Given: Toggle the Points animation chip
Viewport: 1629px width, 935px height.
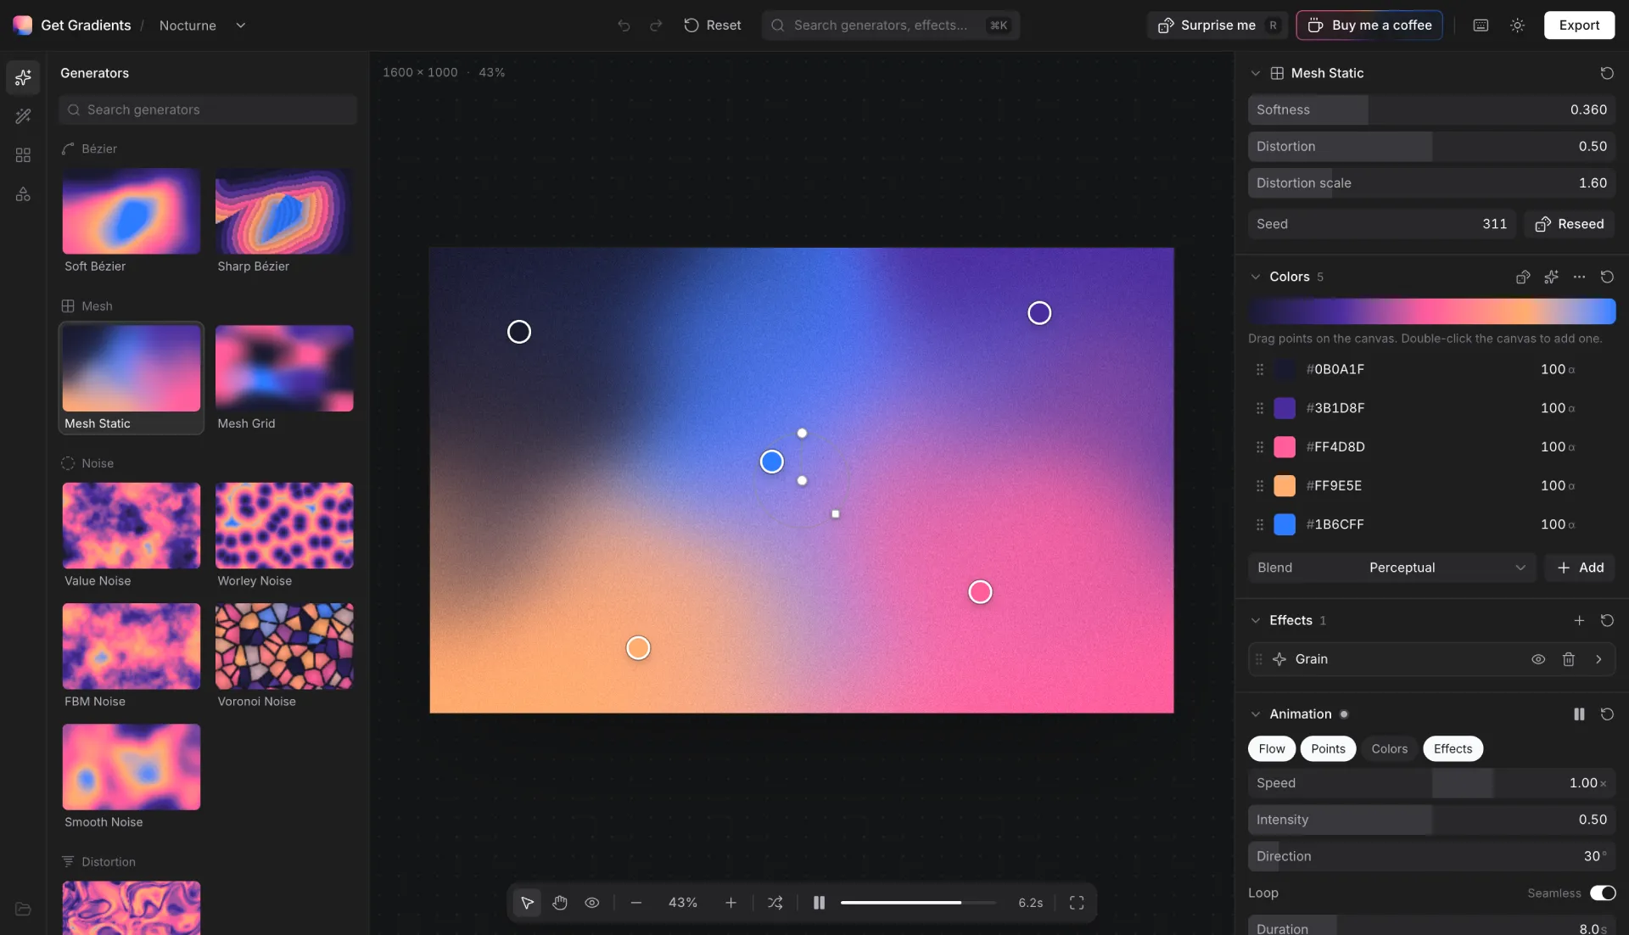Looking at the screenshot, I should pyautogui.click(x=1328, y=749).
